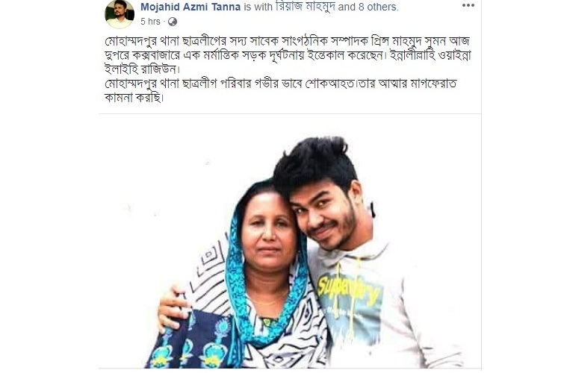The height and width of the screenshot is (373, 564).
Task: Open the post options three-dot menu
Action: [x=468, y=5]
